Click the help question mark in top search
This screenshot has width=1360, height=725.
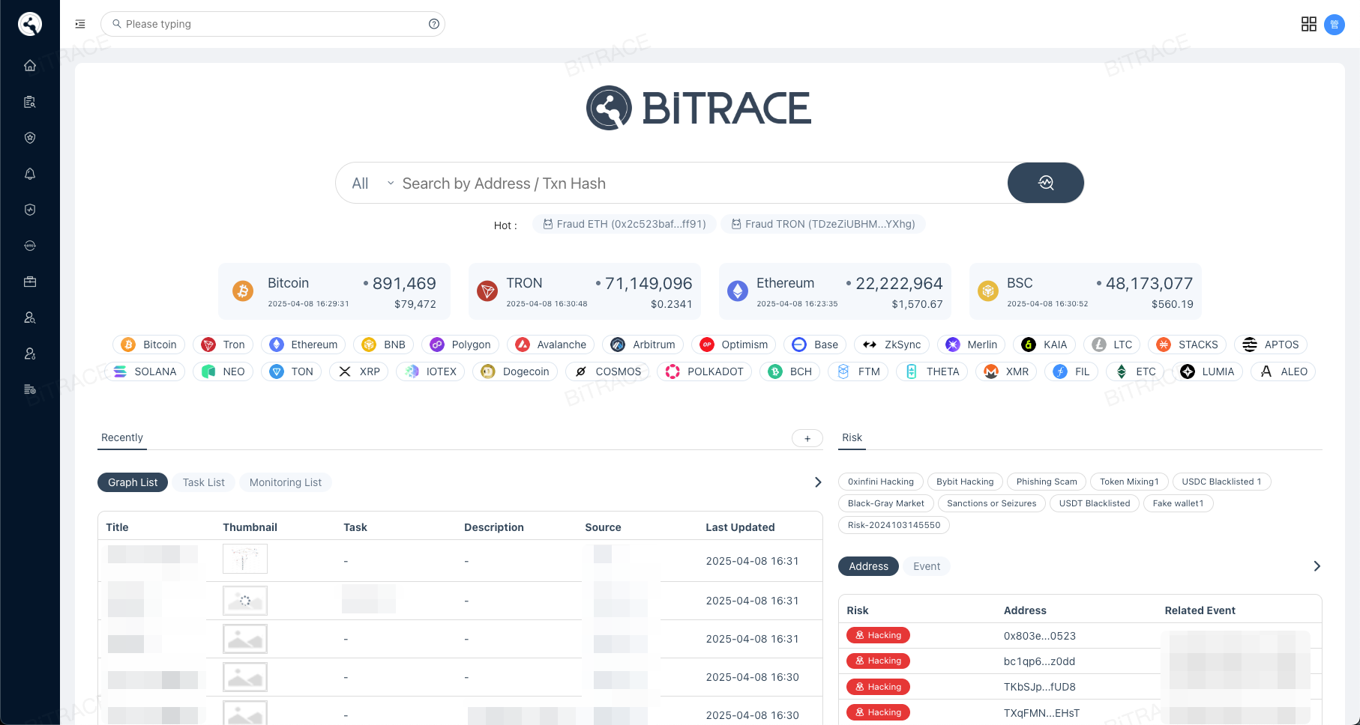point(434,24)
